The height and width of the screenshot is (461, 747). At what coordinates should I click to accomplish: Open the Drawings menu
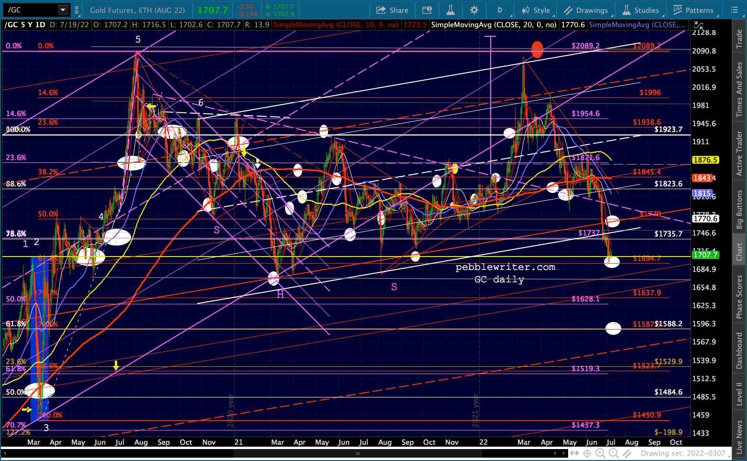coord(586,10)
